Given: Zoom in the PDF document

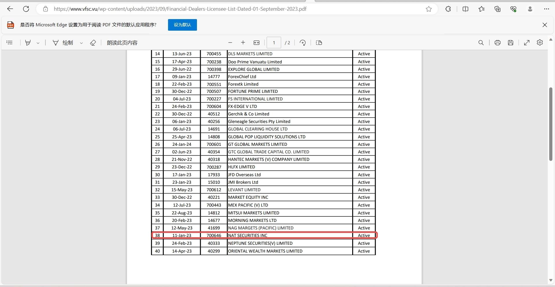Looking at the screenshot, I should tap(243, 43).
